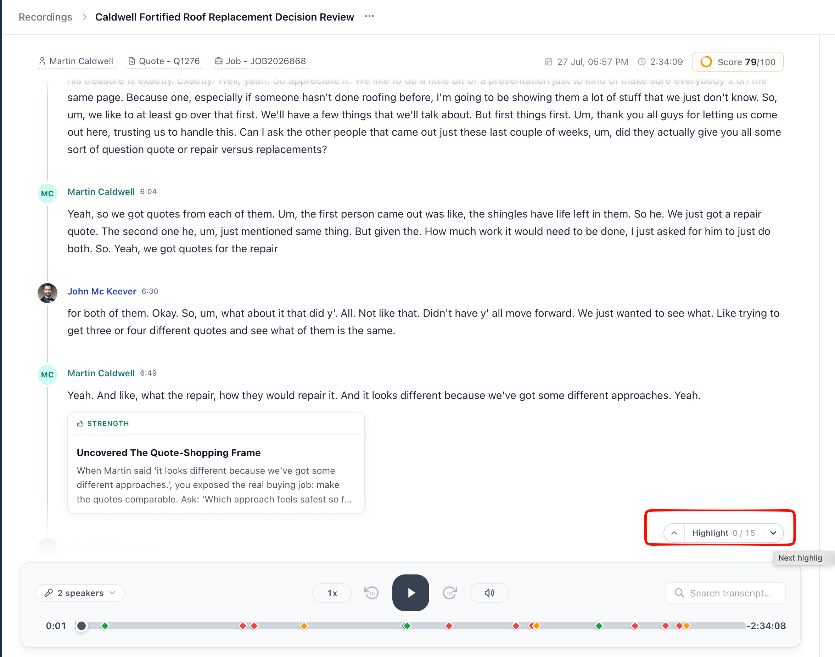Jump to next highlight
This screenshot has width=835, height=657.
[x=773, y=533]
